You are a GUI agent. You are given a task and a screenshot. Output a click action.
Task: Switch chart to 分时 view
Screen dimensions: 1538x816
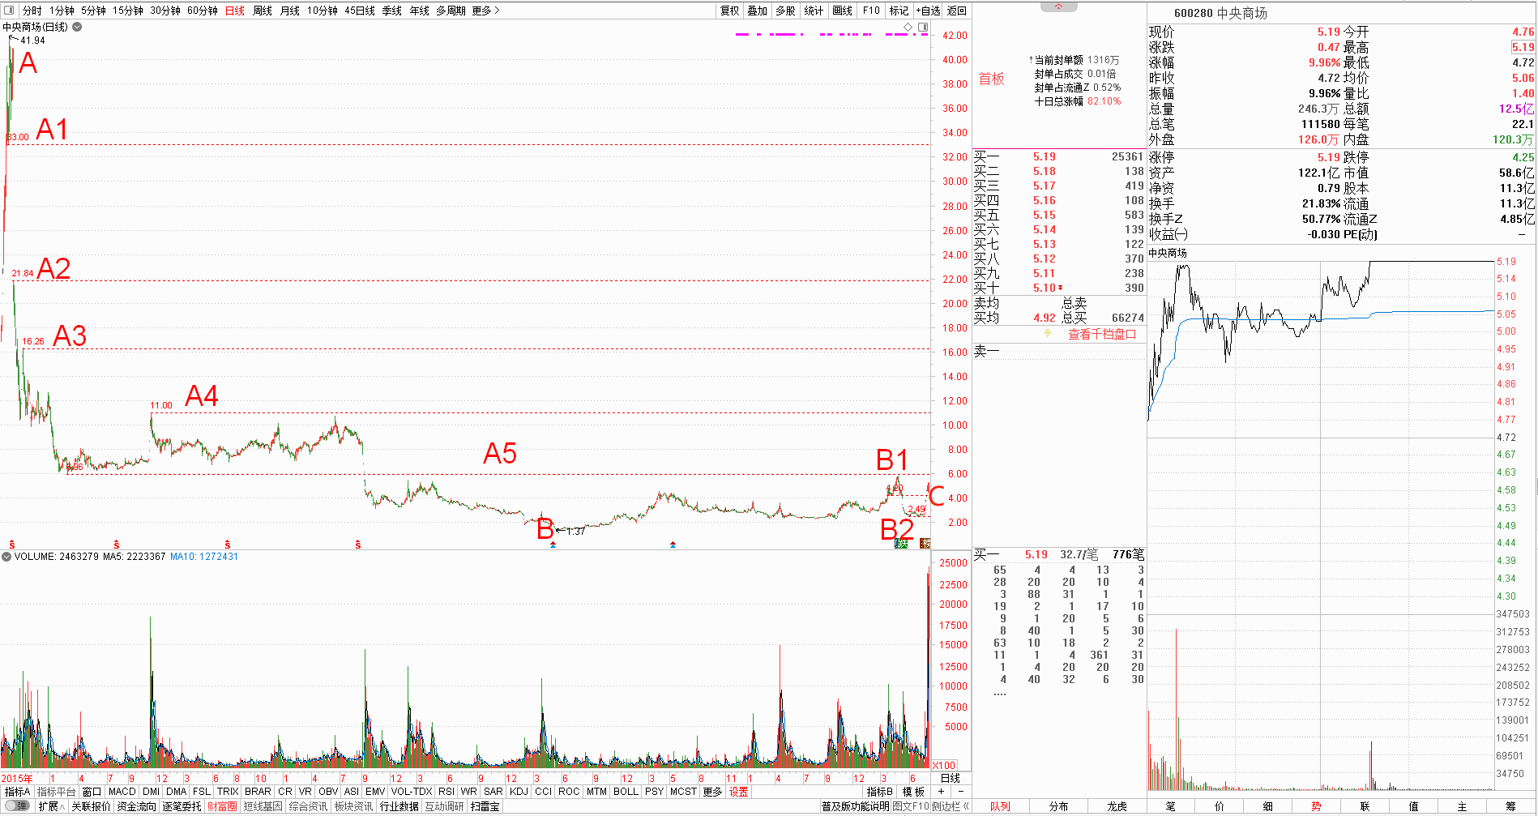pos(32,11)
